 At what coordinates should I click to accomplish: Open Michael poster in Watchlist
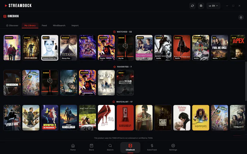tap(144, 118)
